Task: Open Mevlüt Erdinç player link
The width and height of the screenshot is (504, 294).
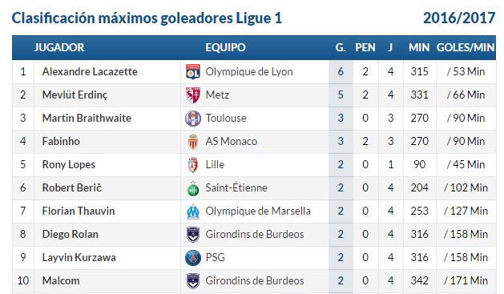Action: coord(75,95)
